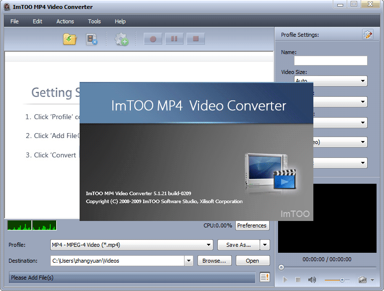This screenshot has width=384, height=291.
Task: Click the snapshot camera icon
Action: 363,280
